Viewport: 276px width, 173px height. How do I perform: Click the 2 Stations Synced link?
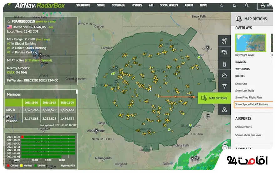coord(38,60)
